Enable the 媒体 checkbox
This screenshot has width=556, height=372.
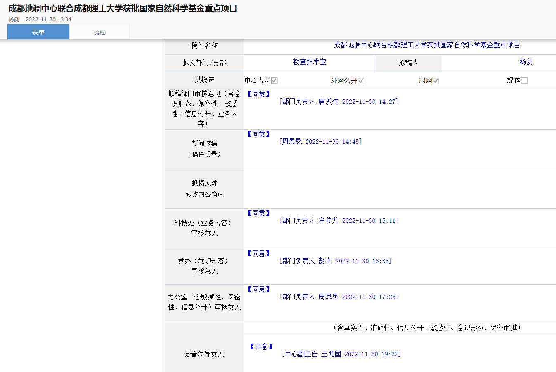pyautogui.click(x=524, y=81)
